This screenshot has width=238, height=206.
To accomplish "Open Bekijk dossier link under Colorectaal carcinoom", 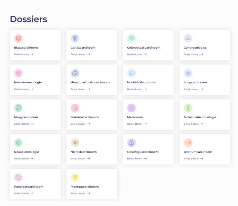I will [x=137, y=54].
